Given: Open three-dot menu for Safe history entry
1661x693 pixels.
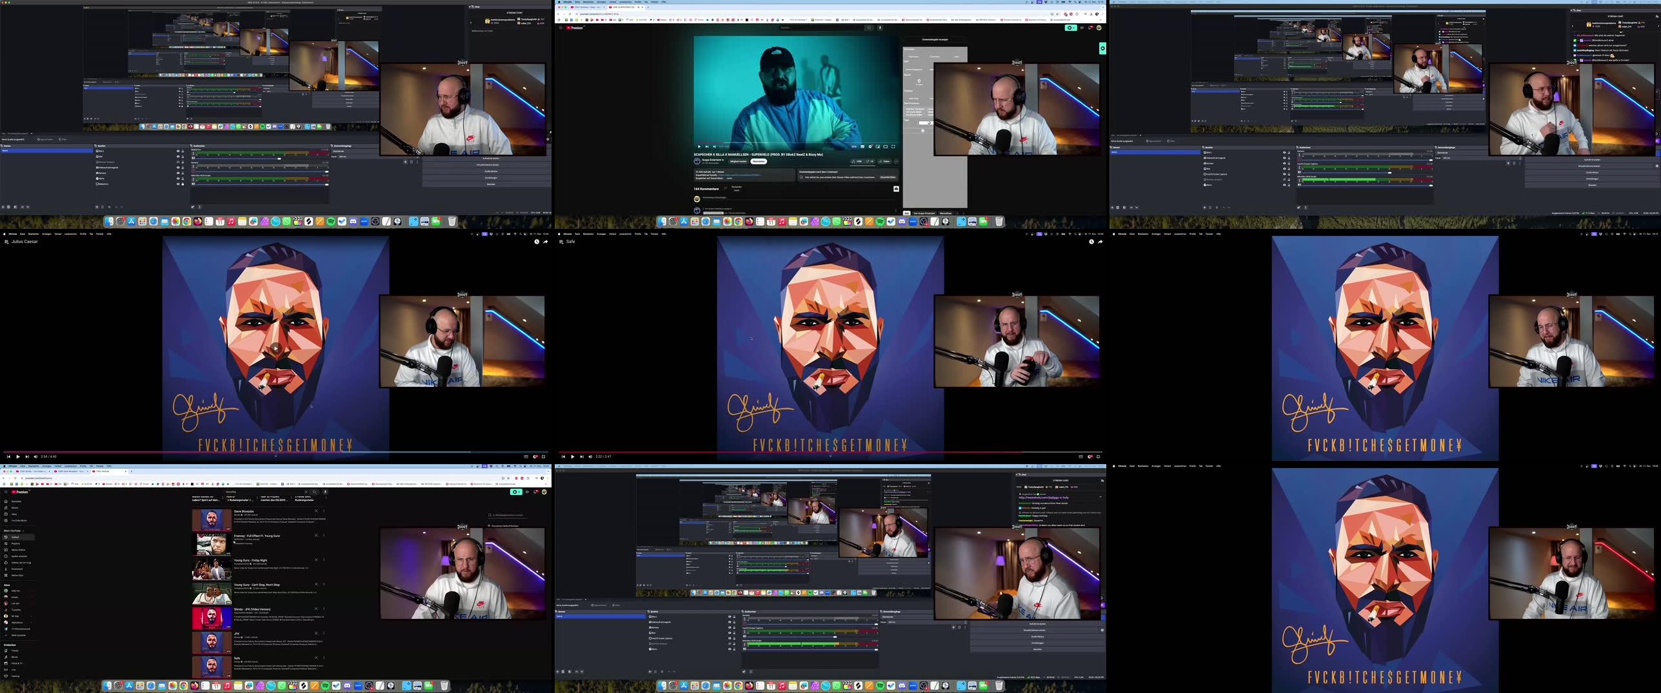Looking at the screenshot, I should tap(324, 658).
